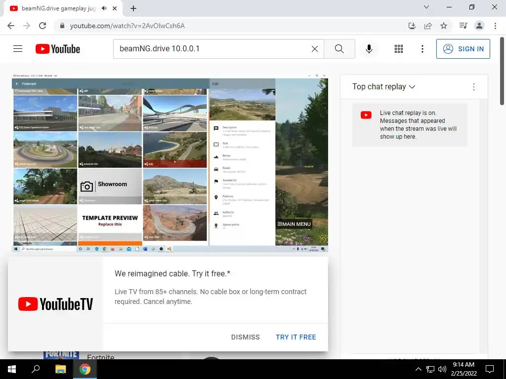Screen dimensions: 506x379
Task: Open a new browser tab
Action: coord(133,8)
